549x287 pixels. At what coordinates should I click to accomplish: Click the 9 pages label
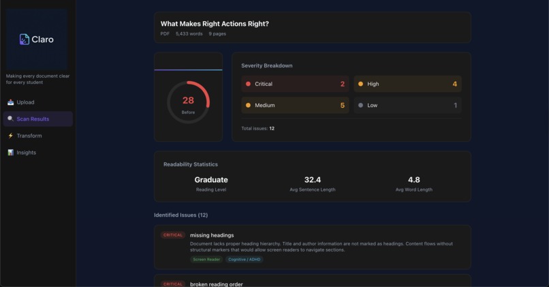tap(217, 33)
